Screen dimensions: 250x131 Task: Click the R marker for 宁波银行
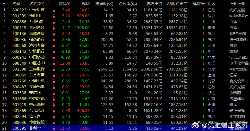click(x=54, y=52)
